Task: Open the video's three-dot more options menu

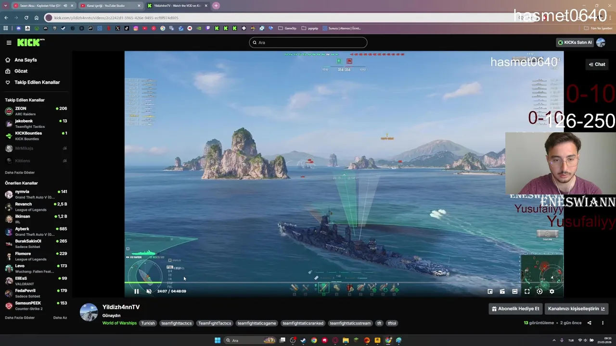Action: (603, 323)
